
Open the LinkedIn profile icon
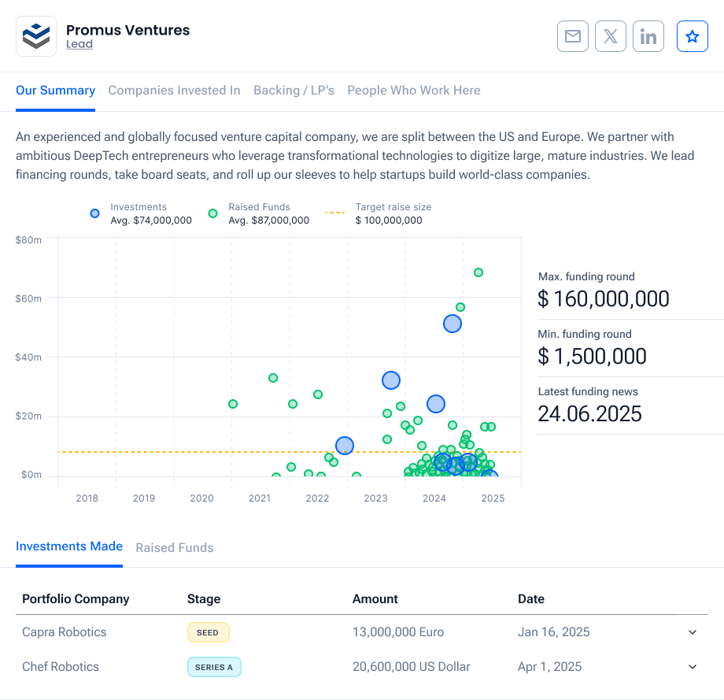648,36
